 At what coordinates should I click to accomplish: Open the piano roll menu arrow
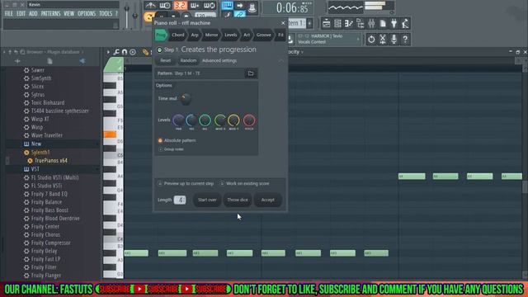pyautogui.click(x=108, y=52)
